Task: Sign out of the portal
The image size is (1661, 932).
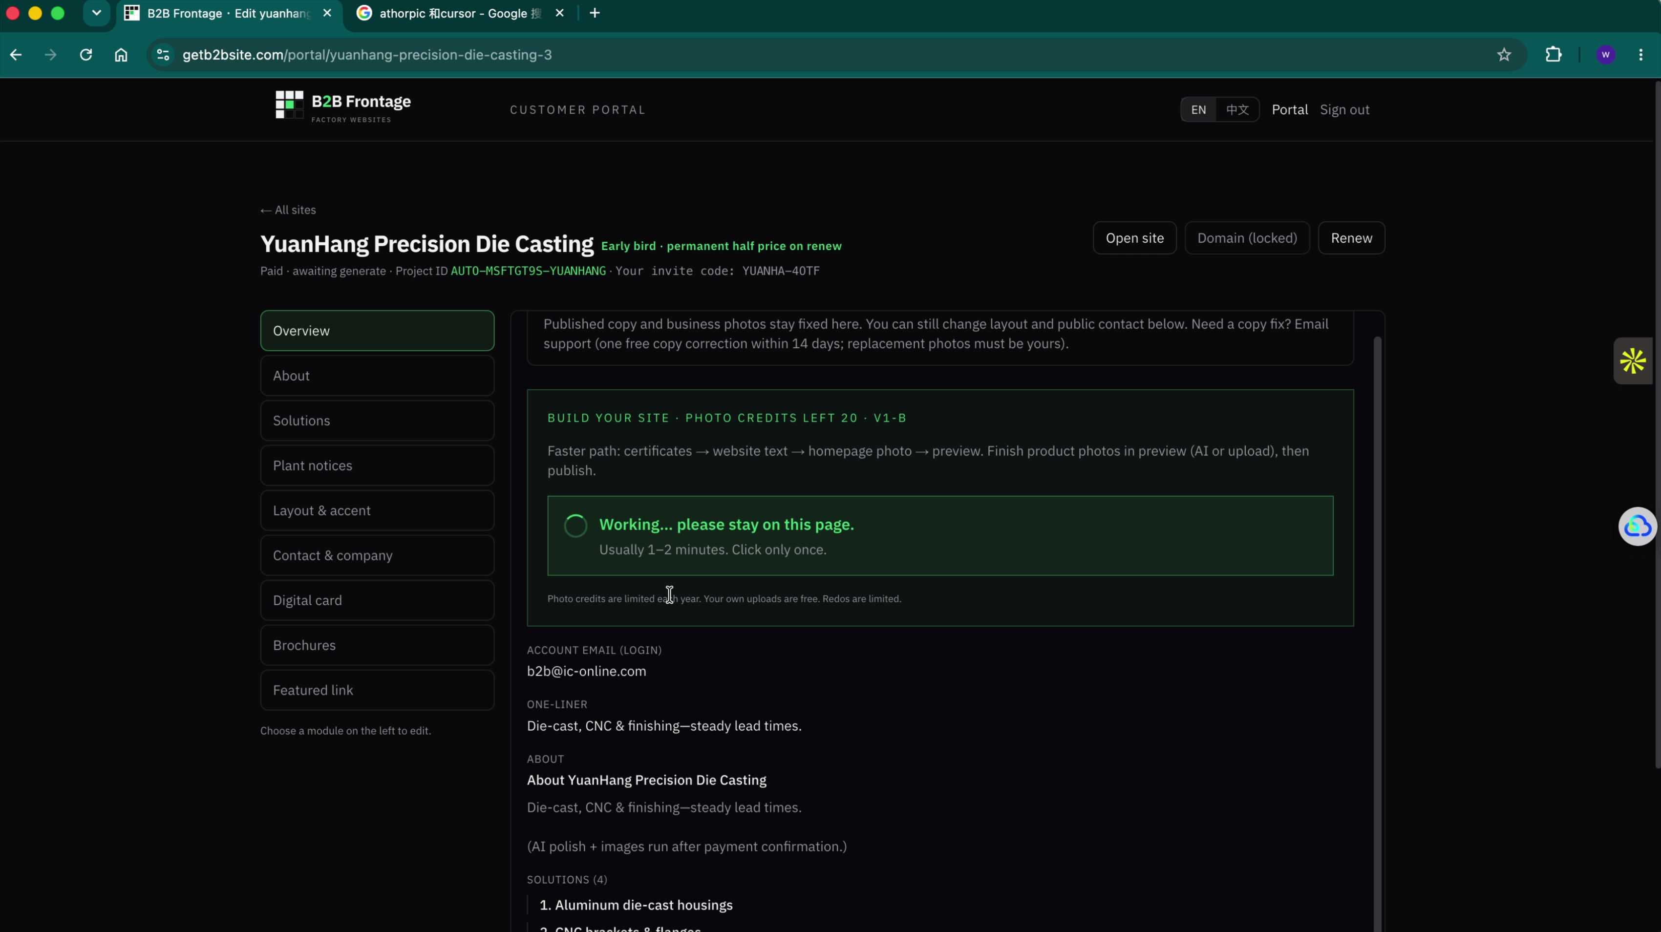Action: point(1344,109)
